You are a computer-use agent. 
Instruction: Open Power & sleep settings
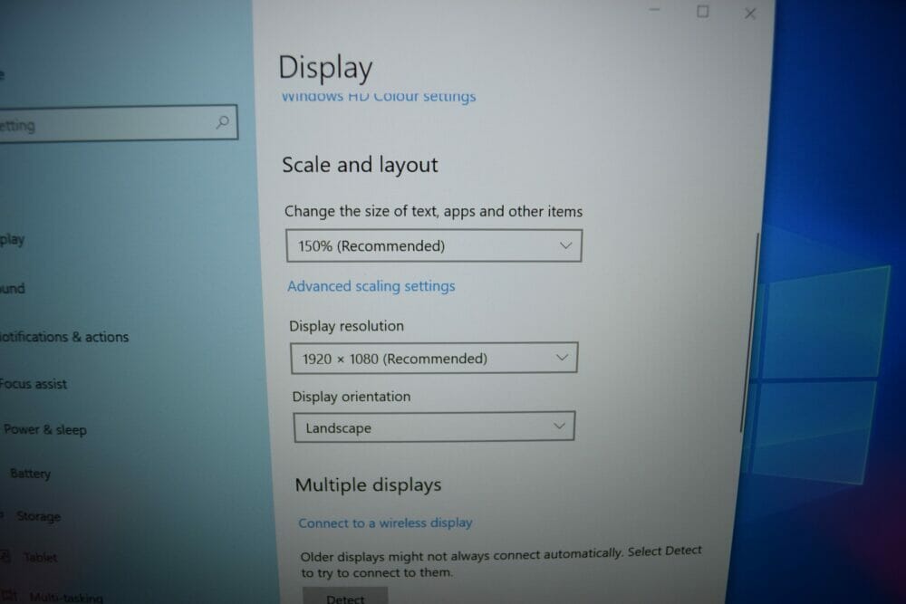[x=45, y=429]
